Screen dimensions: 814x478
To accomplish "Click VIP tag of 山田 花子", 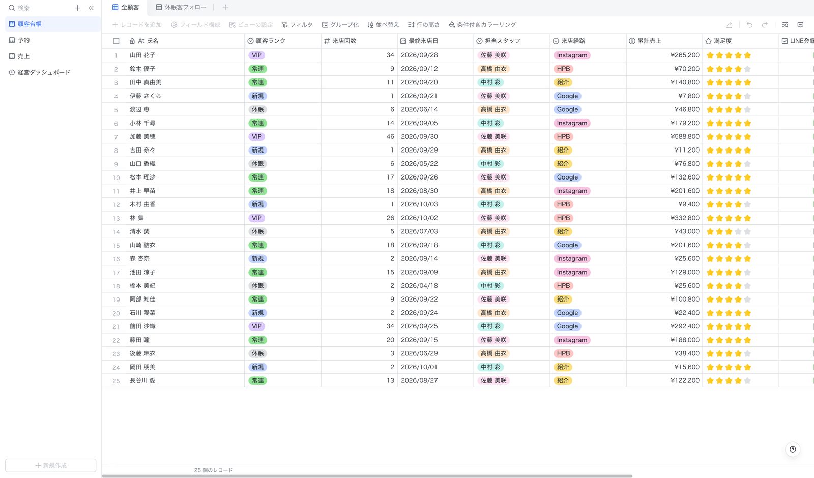I will [257, 55].
